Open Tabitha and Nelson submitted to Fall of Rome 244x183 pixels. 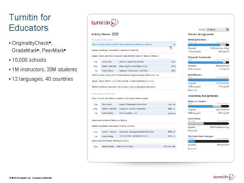point(113,126)
